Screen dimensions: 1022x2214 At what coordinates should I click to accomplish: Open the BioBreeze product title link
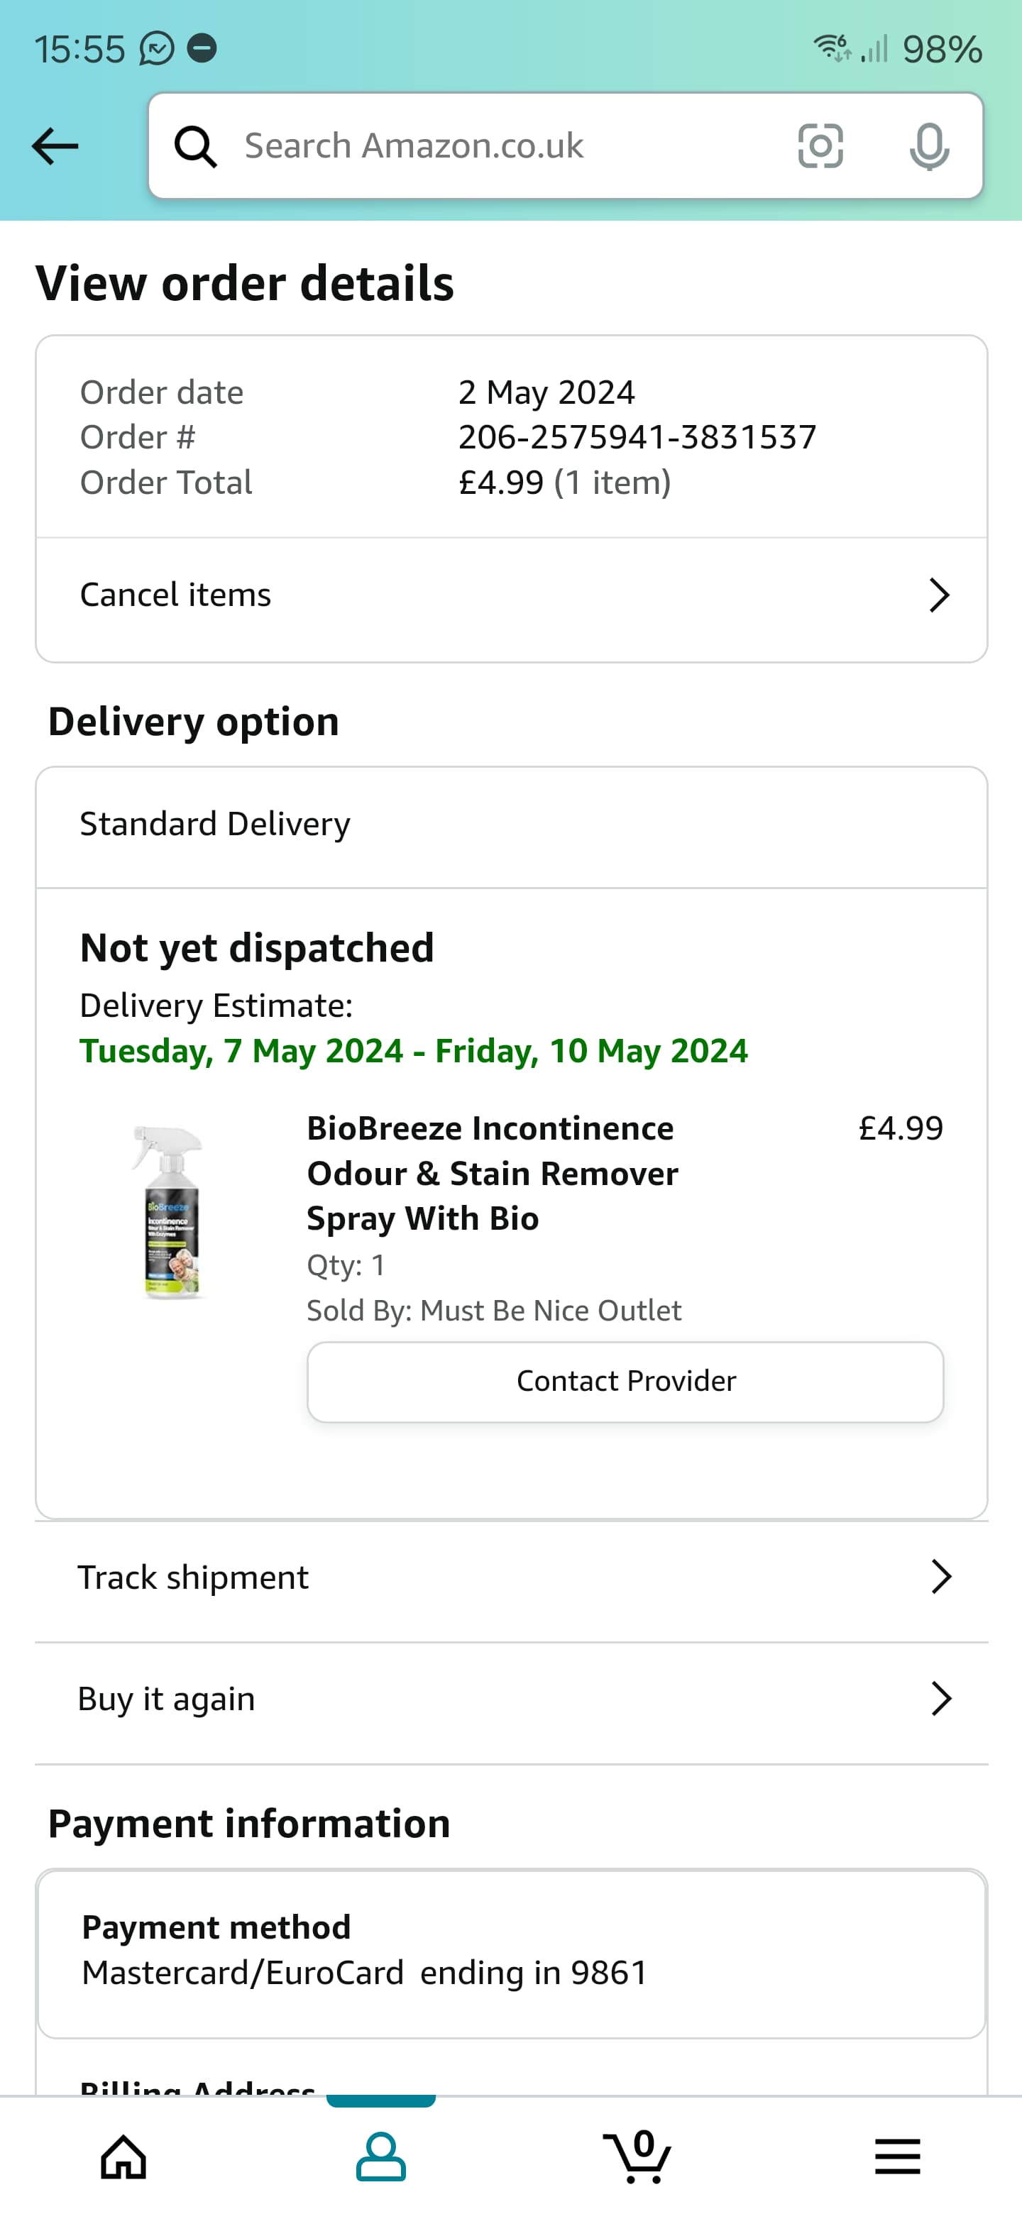[493, 1173]
